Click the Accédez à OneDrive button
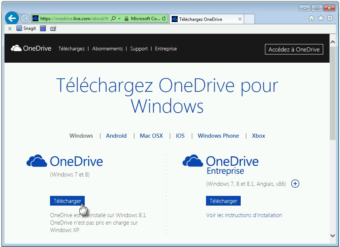This screenshot has width=340, height=247. (x=294, y=49)
